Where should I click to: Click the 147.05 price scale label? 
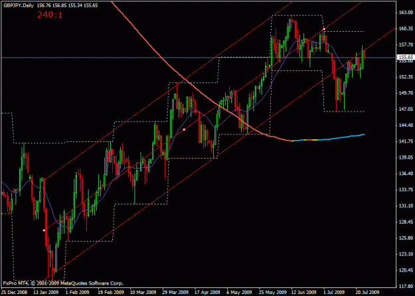click(406, 109)
